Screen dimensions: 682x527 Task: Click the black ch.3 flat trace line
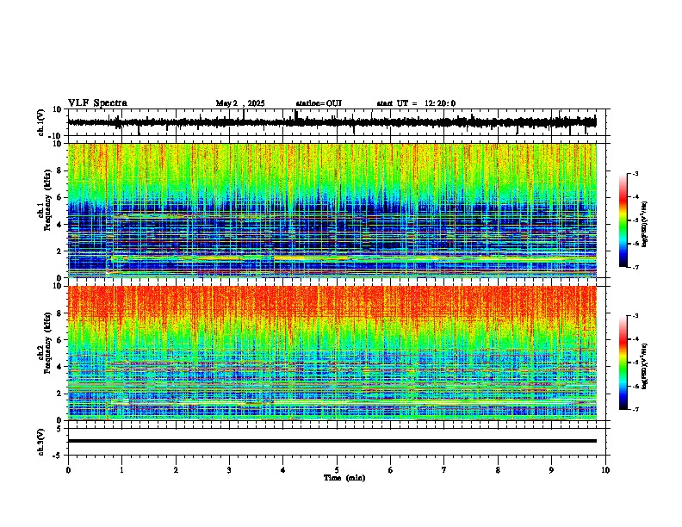(332, 441)
